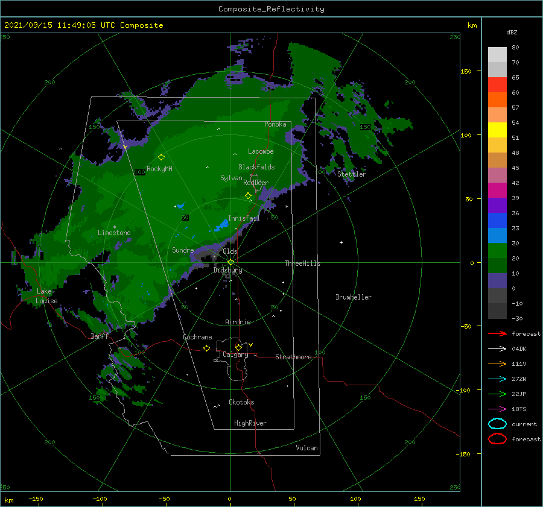Click the Sundre label
The width and height of the screenshot is (543, 507).
click(x=183, y=250)
